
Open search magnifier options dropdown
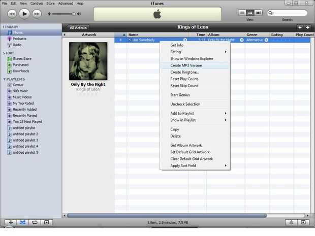[271, 13]
